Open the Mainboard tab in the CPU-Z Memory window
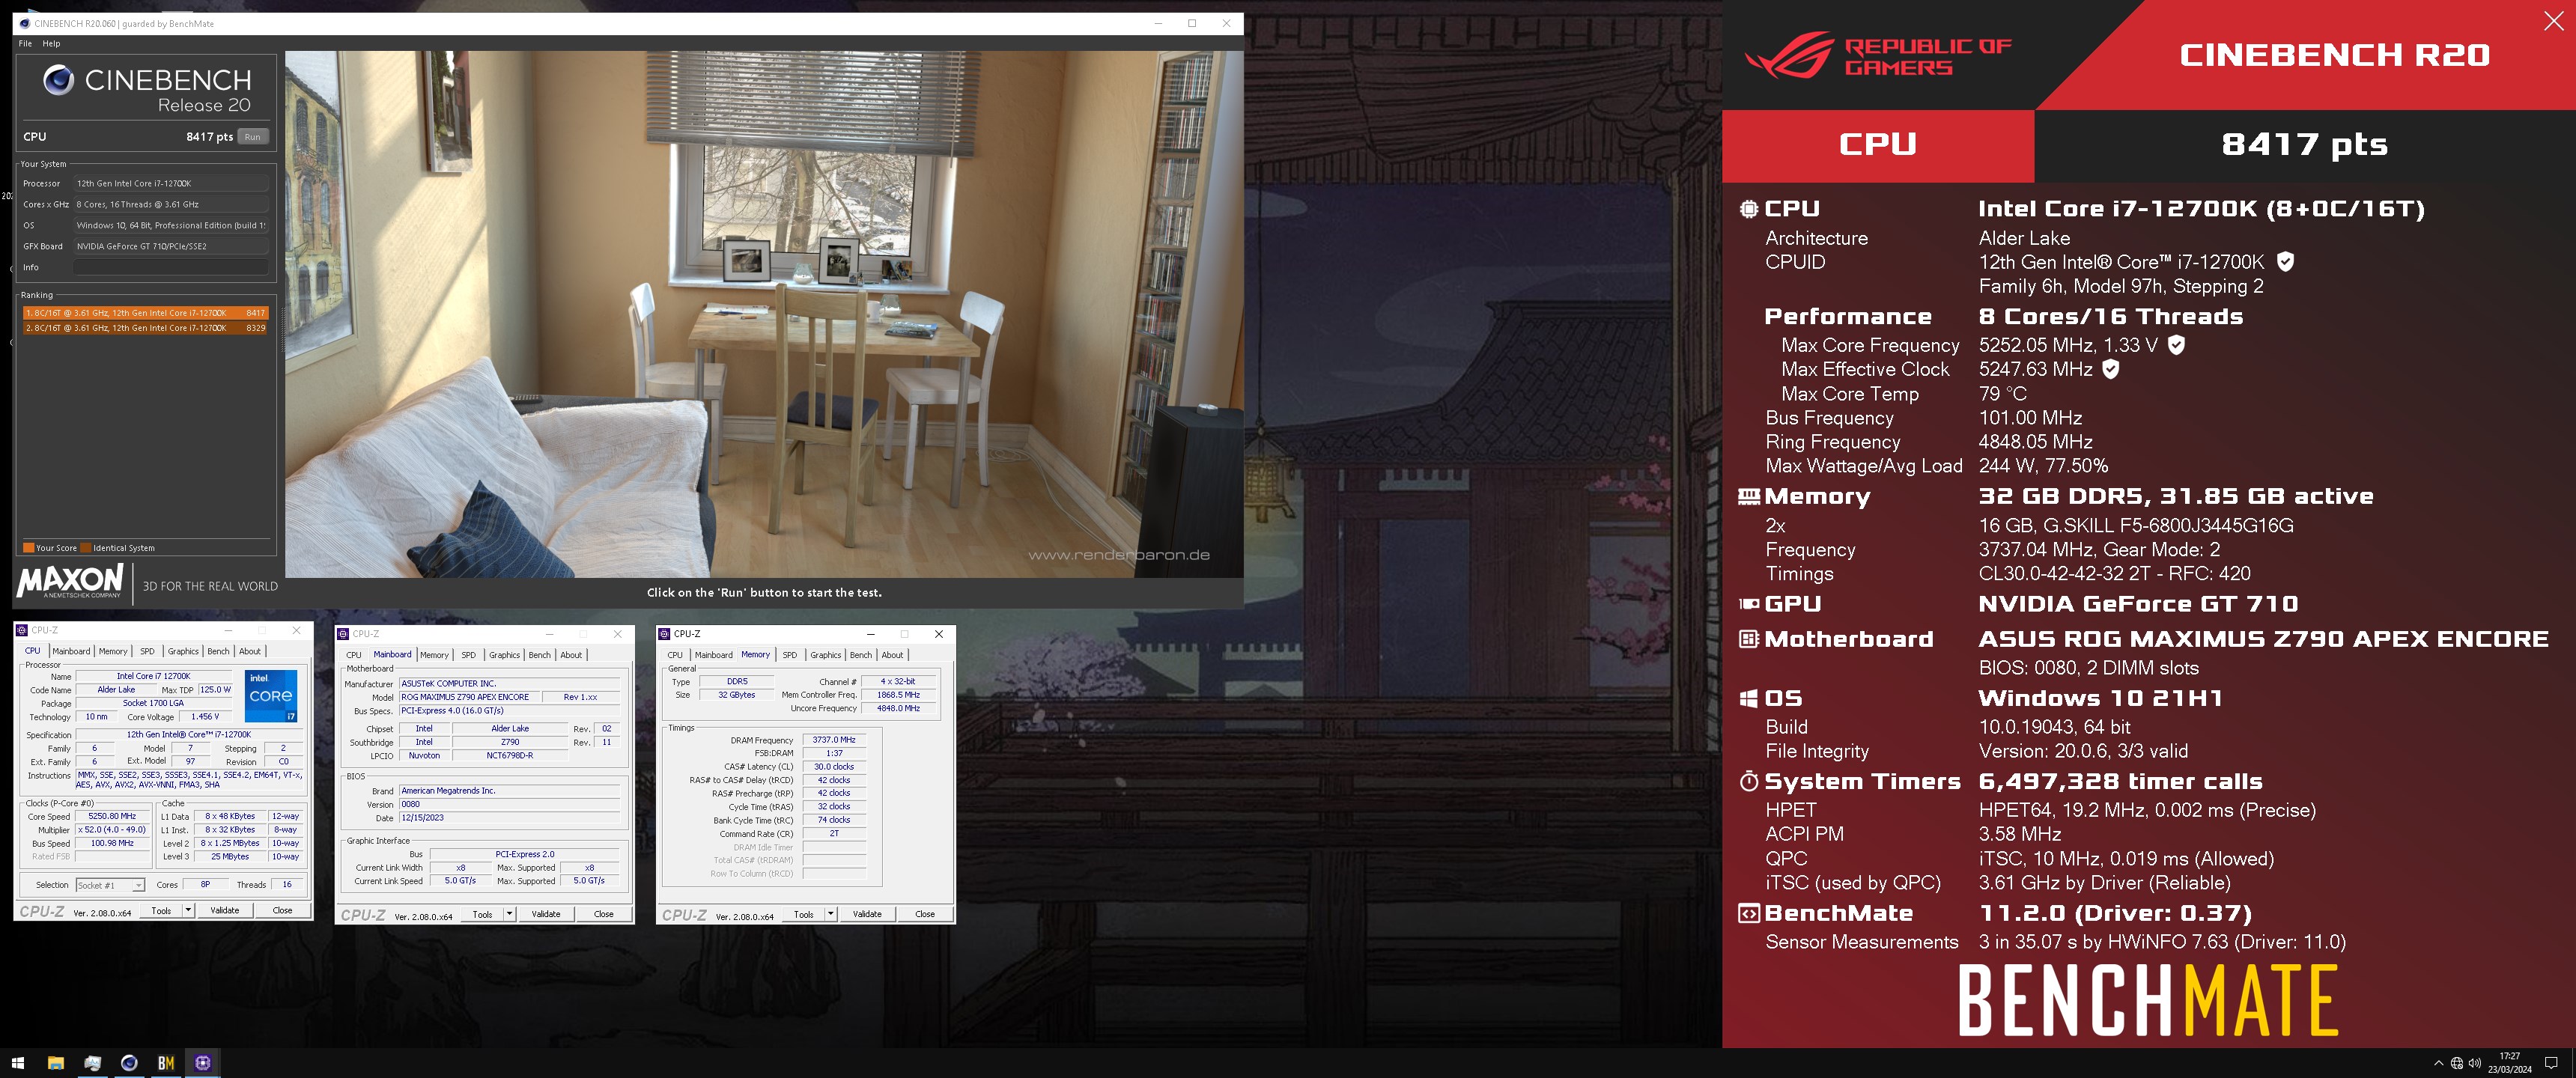 (713, 655)
